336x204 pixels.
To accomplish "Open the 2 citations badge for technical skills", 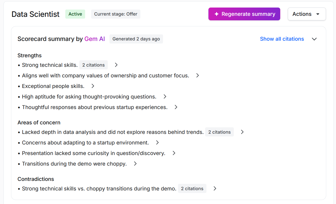I will 93,65.
